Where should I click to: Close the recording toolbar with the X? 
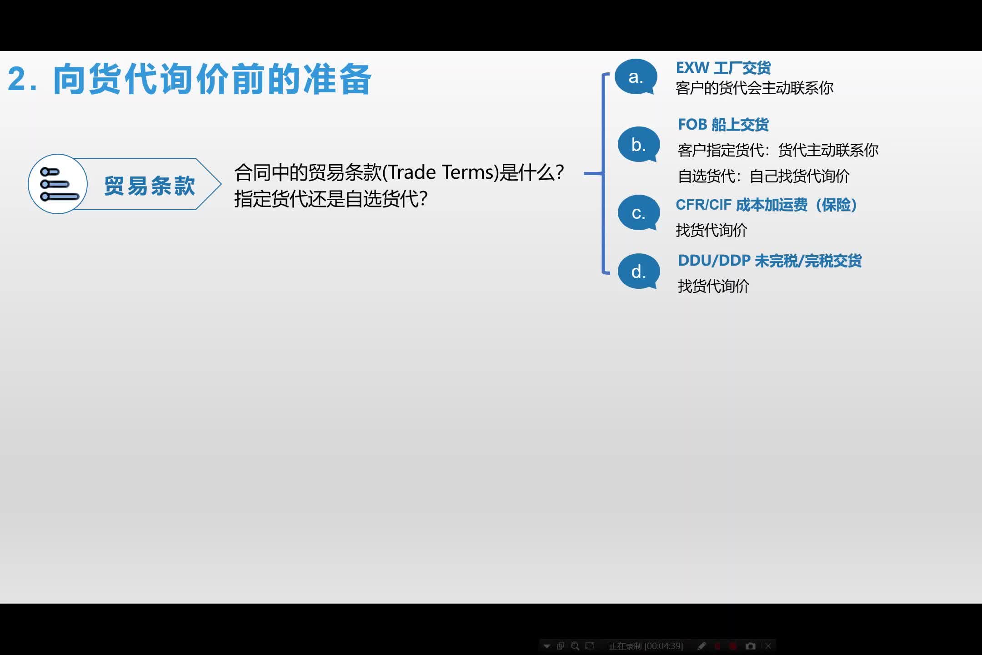tap(768, 646)
